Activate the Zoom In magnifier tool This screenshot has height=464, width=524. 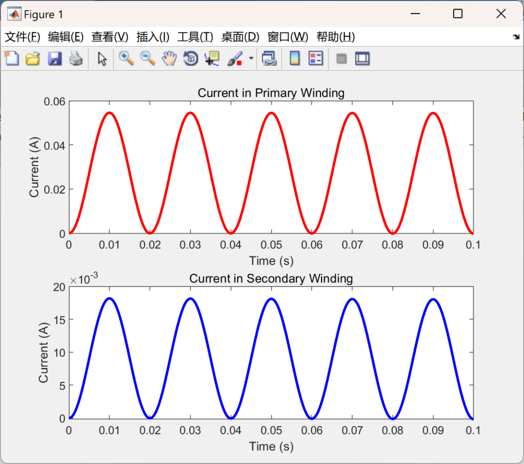pos(126,59)
